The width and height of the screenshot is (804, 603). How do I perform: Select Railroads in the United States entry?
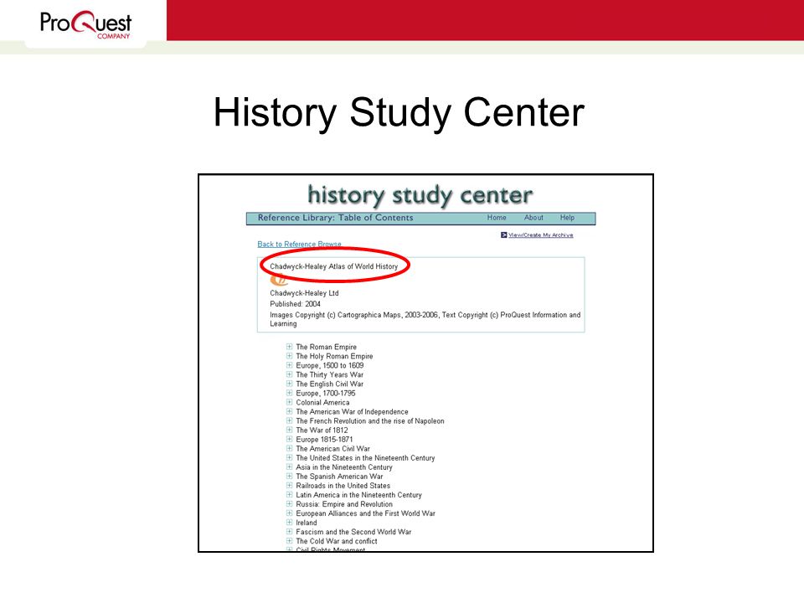pos(343,486)
